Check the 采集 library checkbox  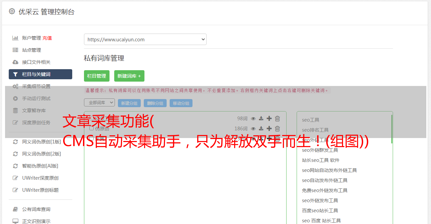pyautogui.click(x=91, y=138)
